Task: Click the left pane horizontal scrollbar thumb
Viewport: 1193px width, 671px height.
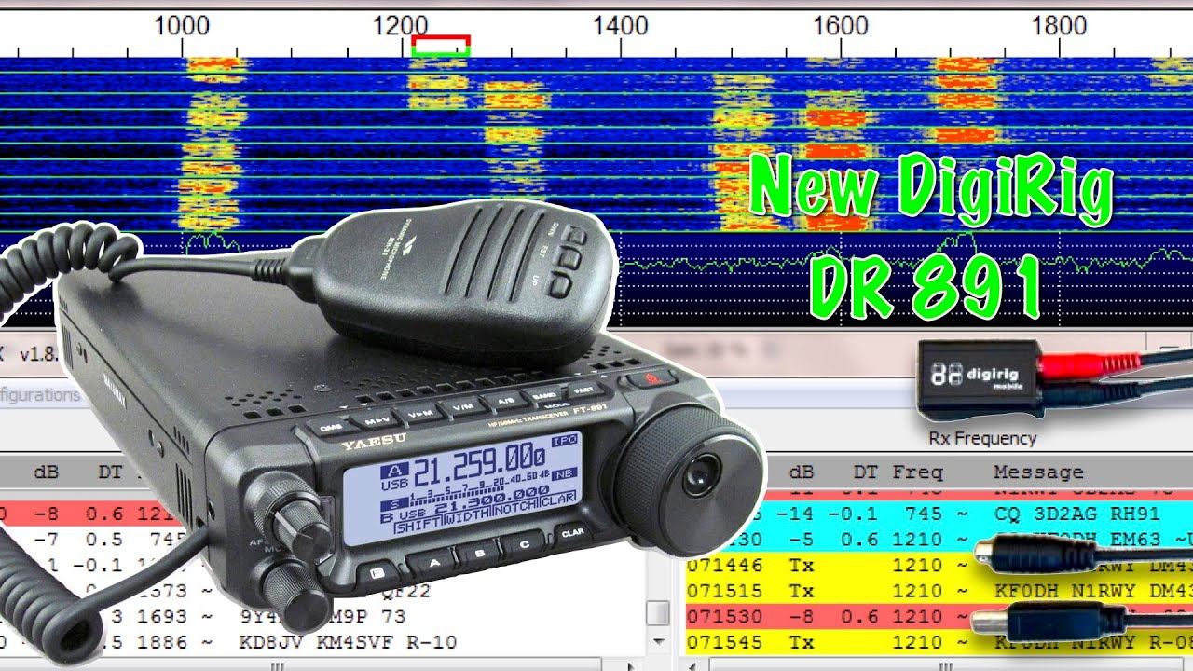Action: [x=277, y=664]
